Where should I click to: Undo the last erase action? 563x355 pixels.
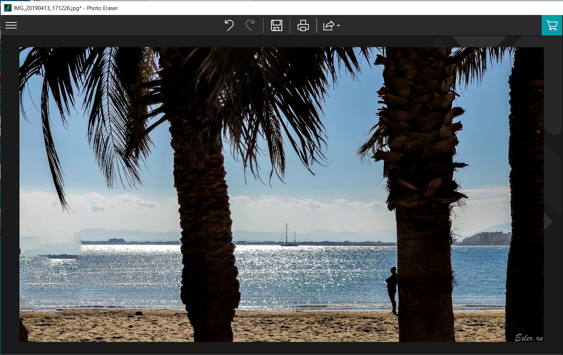click(229, 25)
